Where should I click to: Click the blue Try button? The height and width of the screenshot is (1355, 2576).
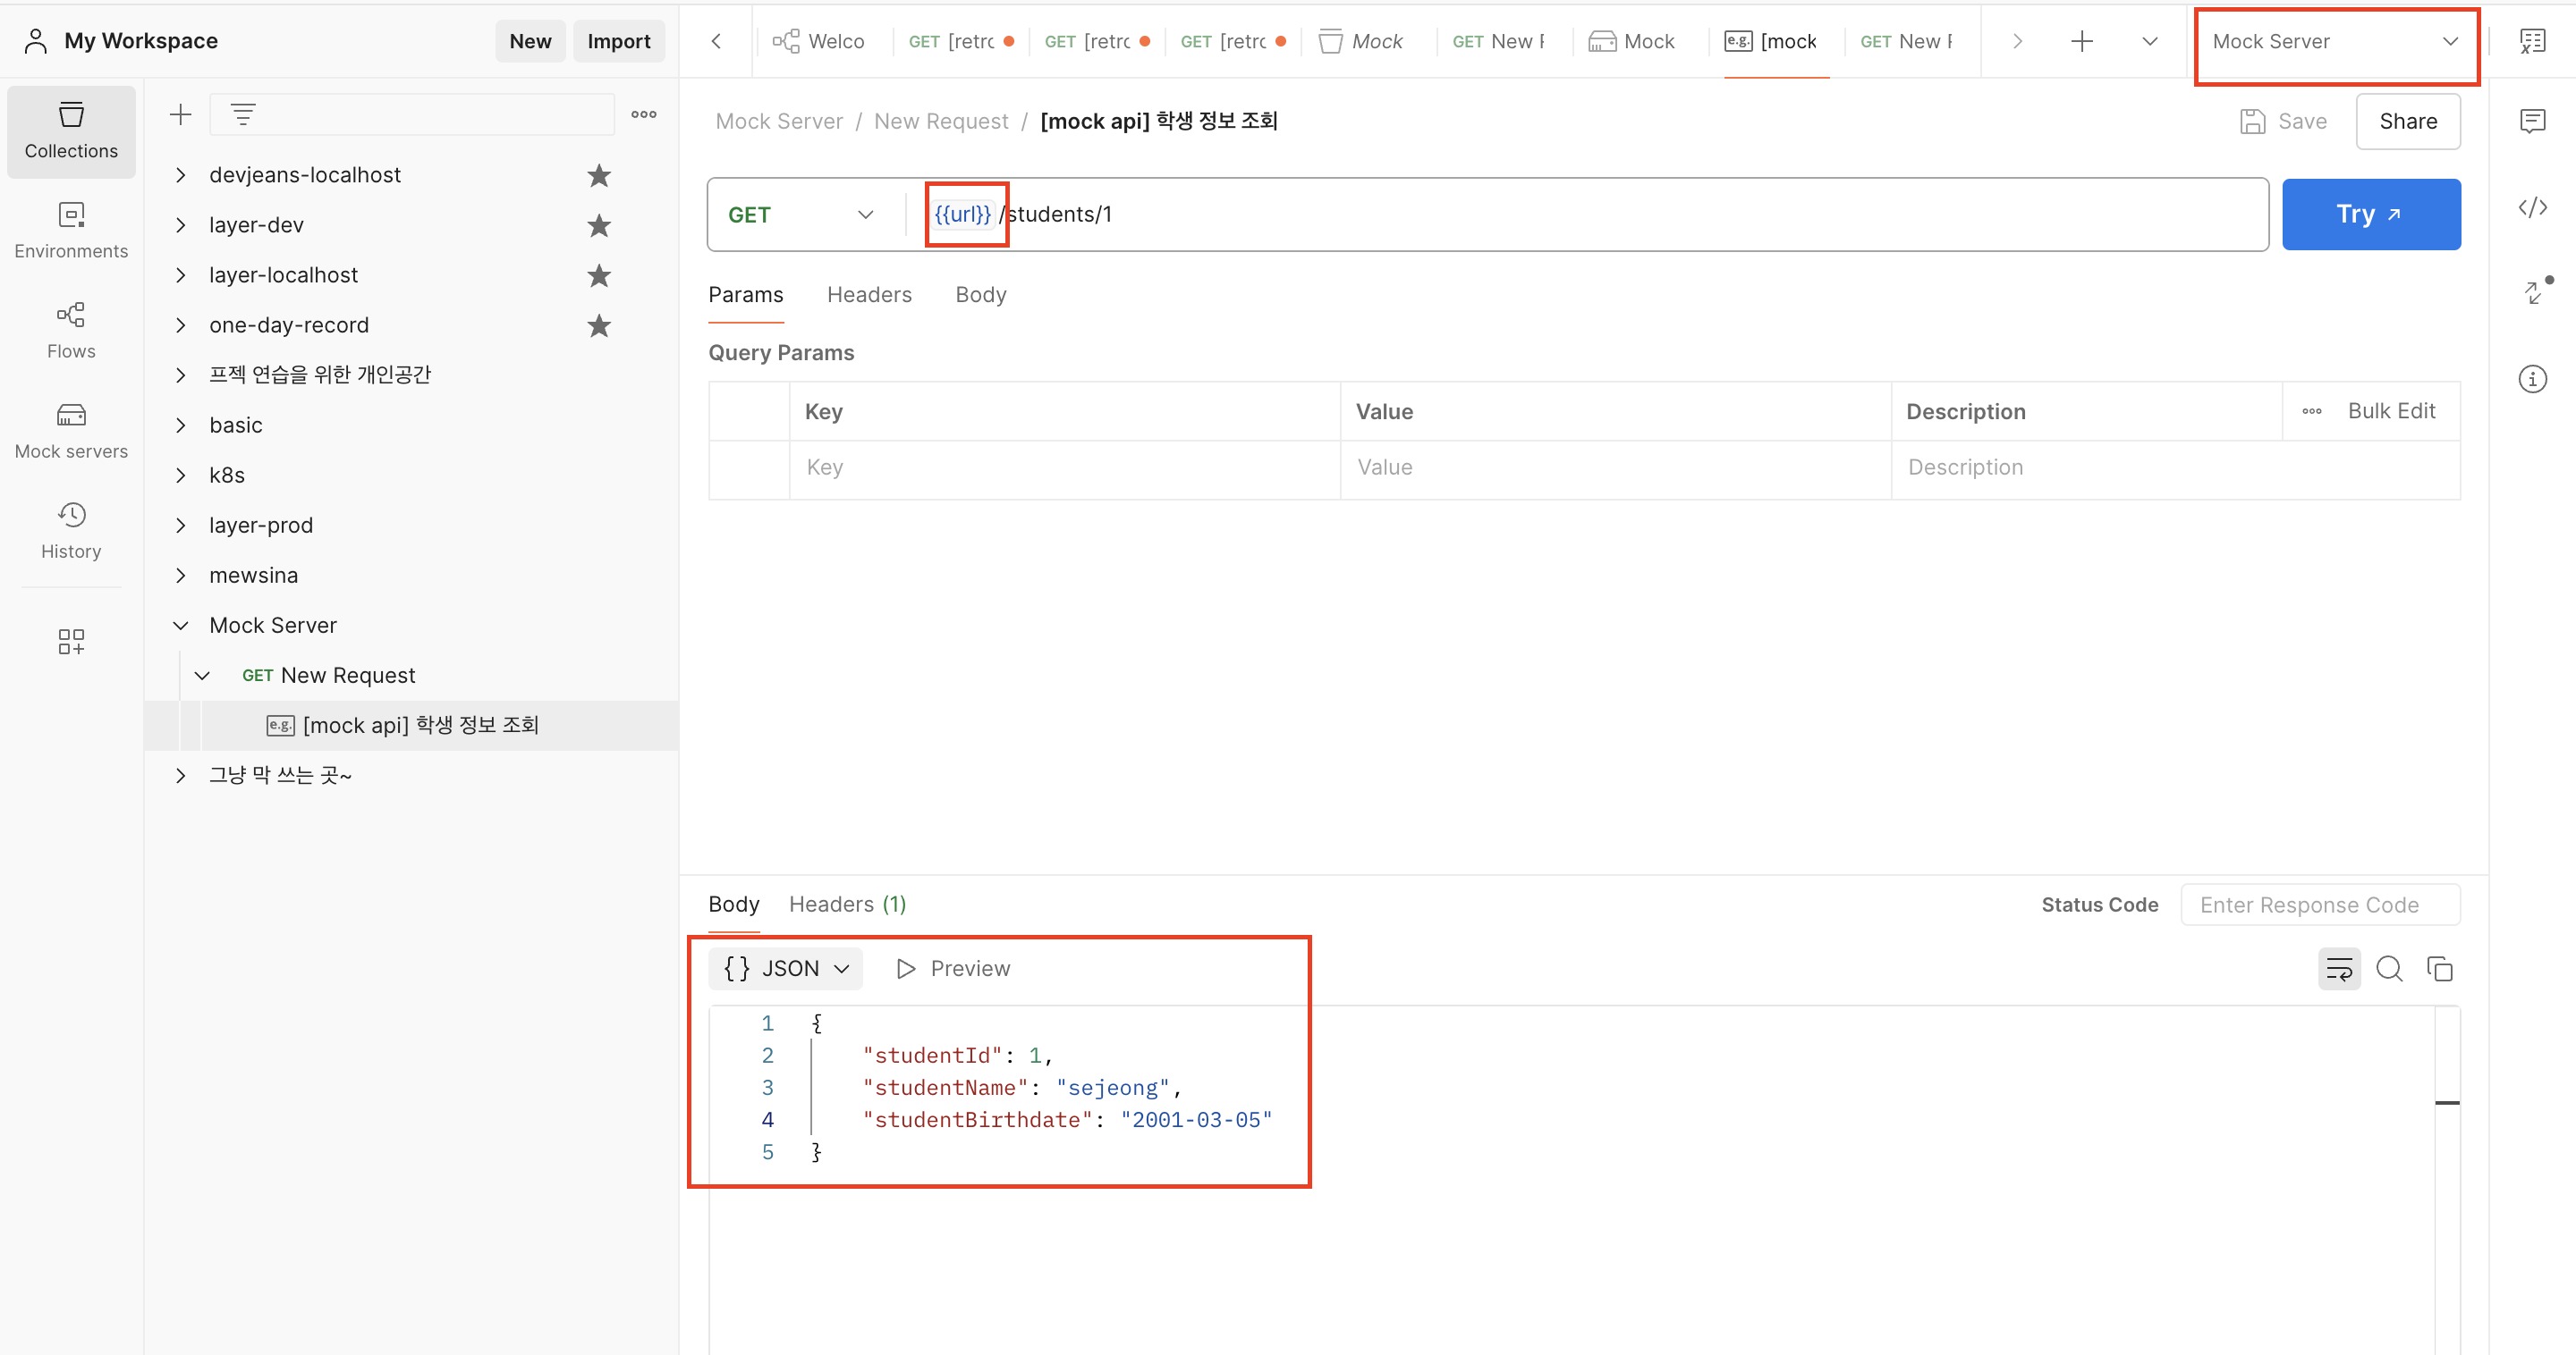click(x=2370, y=215)
